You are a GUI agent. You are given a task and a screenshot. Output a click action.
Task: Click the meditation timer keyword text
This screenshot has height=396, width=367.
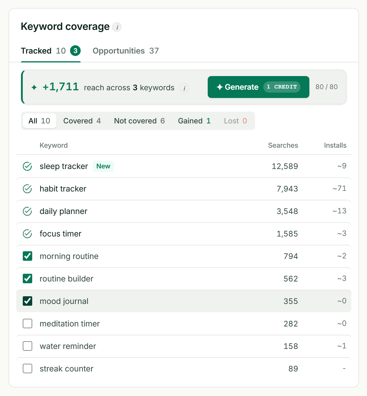70,324
